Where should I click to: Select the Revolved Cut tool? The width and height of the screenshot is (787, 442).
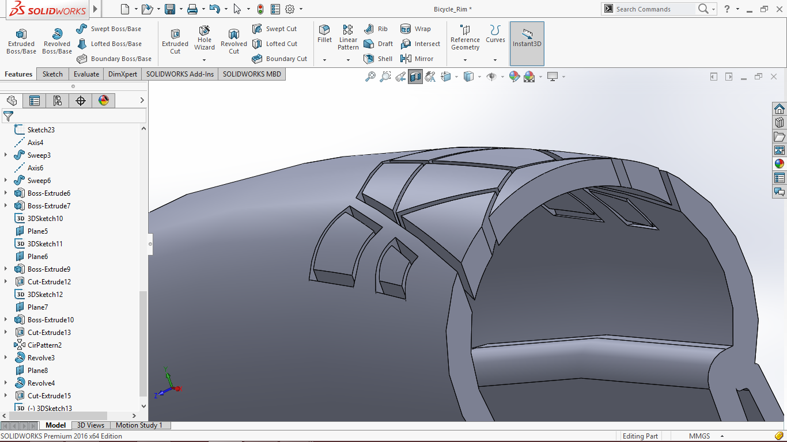tap(233, 41)
